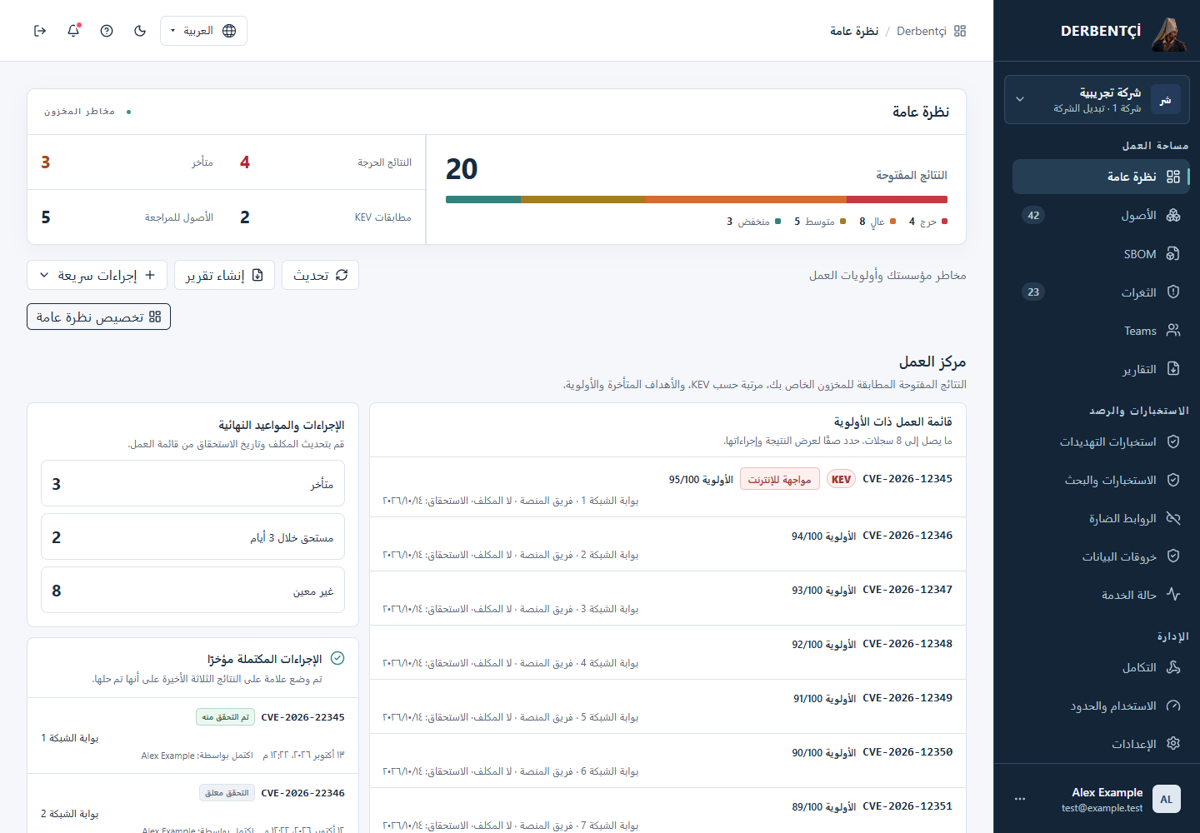Select نظرة عامة in the sidebar
1200x833 pixels.
(x=1101, y=177)
